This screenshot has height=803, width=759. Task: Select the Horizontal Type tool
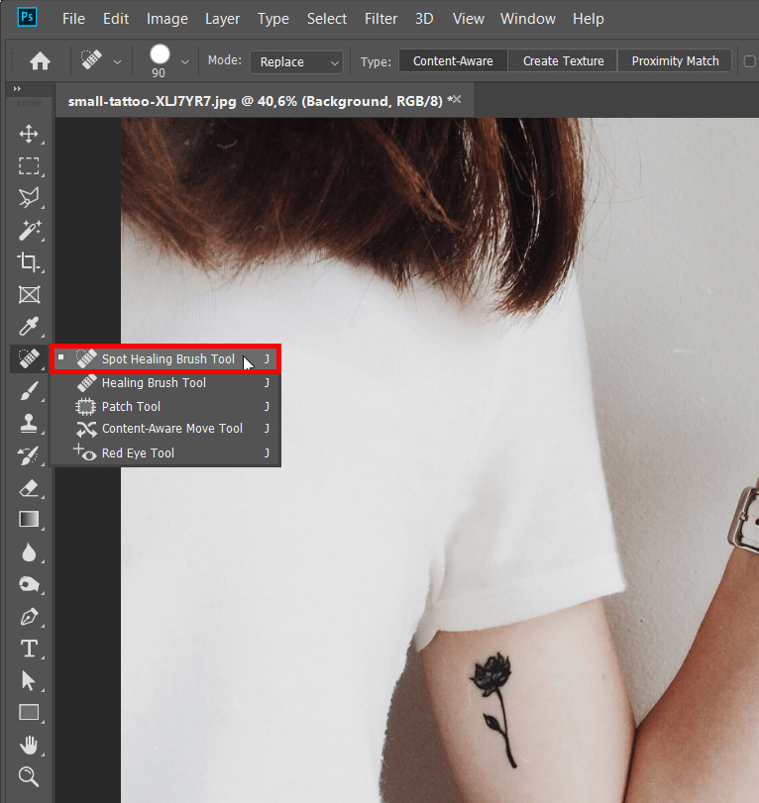[29, 649]
